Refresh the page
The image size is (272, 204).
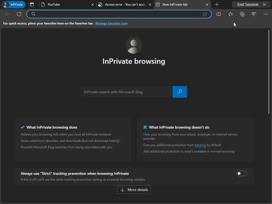[19, 14]
